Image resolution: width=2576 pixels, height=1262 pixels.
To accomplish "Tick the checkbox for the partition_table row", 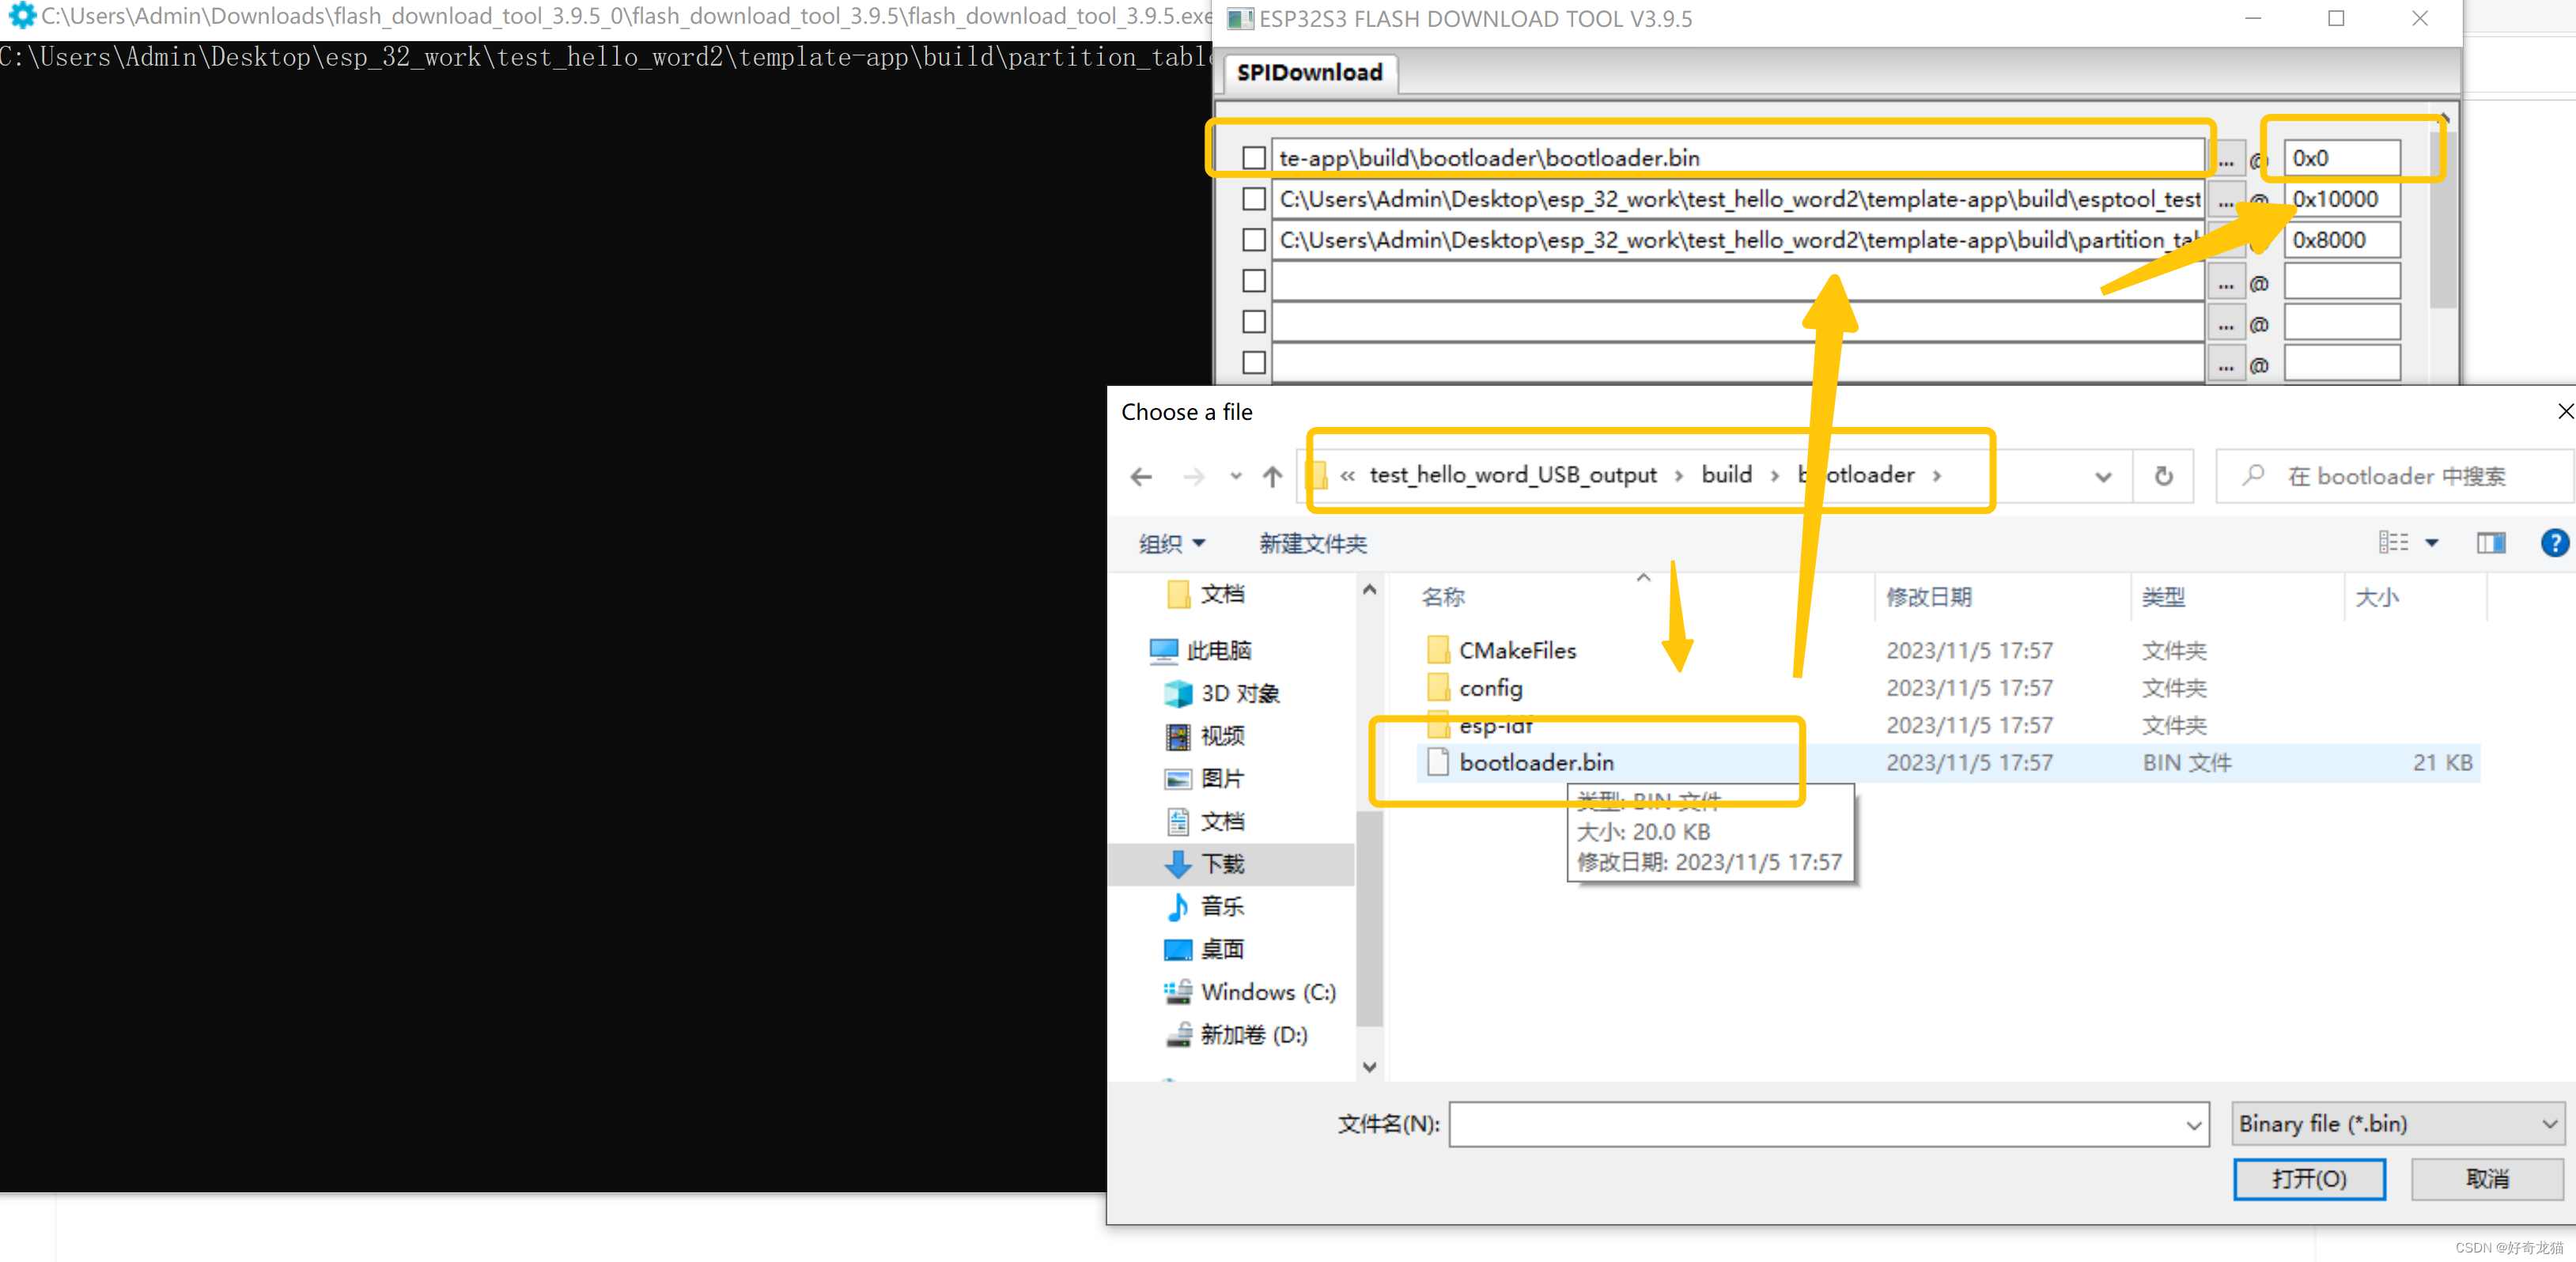I will [x=1253, y=240].
